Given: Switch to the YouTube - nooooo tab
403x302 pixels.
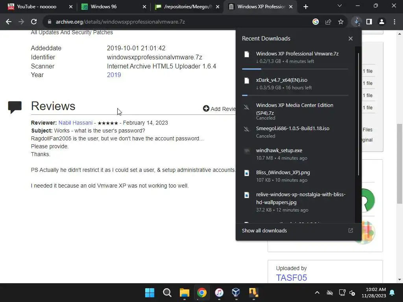Looking at the screenshot, I should (37, 7).
